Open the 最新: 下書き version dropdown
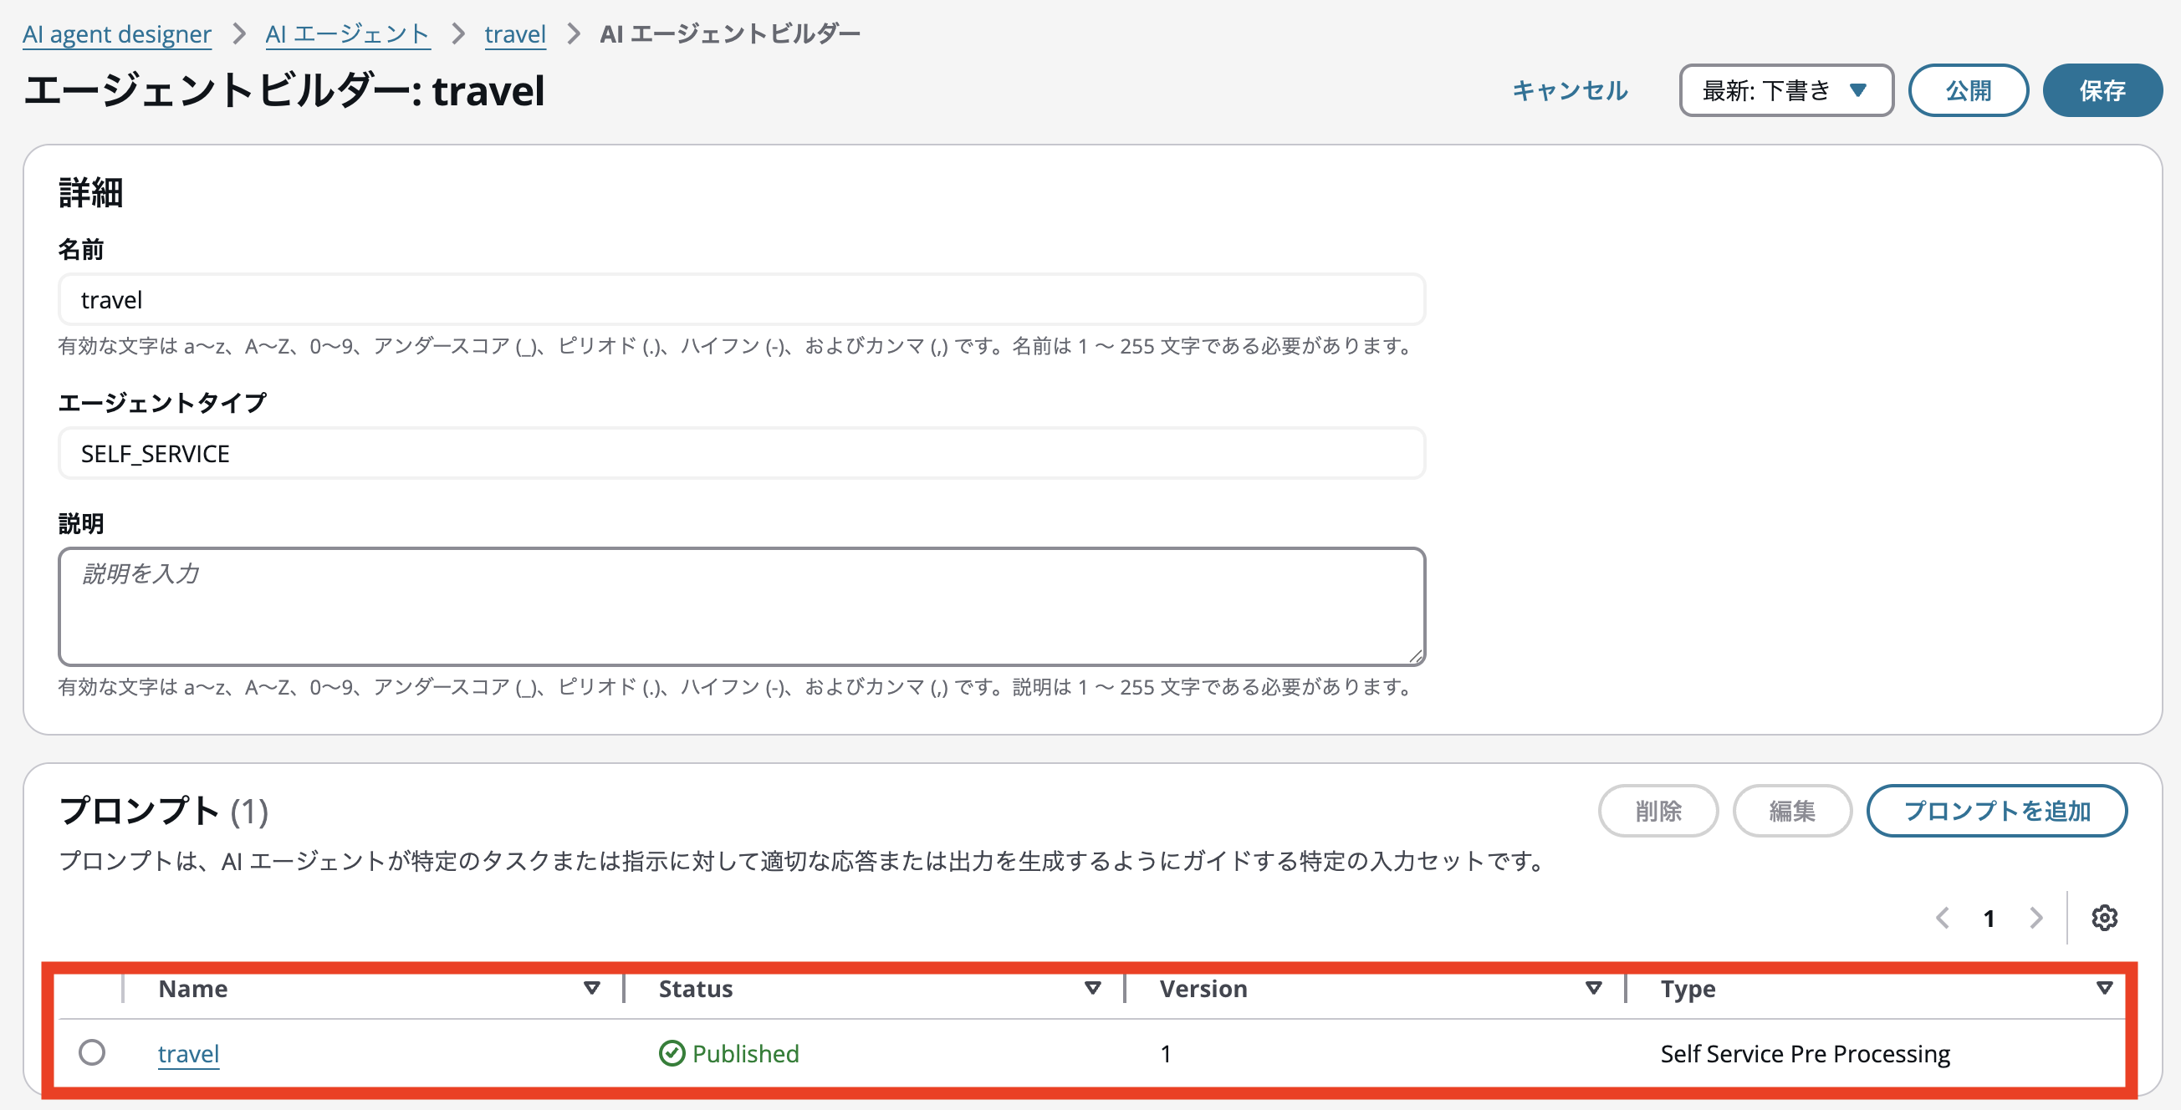Viewport: 2181px width, 1110px height. [x=1785, y=90]
